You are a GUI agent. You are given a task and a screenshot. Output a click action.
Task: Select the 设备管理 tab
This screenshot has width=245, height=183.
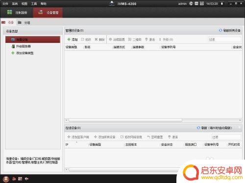48,13
